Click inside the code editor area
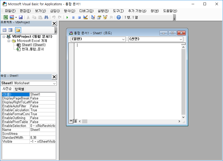 pyautogui.click(x=128, y=81)
